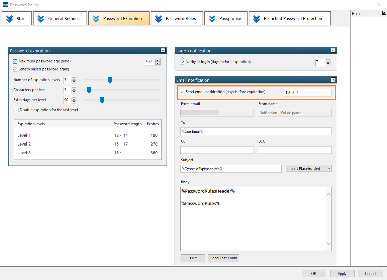Viewport: 387px width, 280px height.
Task: Click the General Settings chevron icon
Action: [x=41, y=19]
